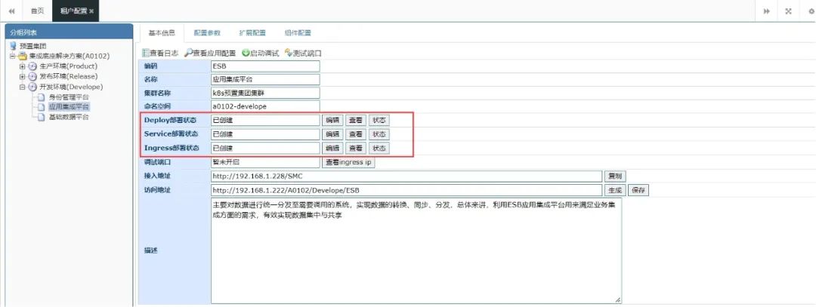Toggle fullscreen with the expand arrows icon
Image resolution: width=816 pixels, height=307 pixels.
point(788,11)
